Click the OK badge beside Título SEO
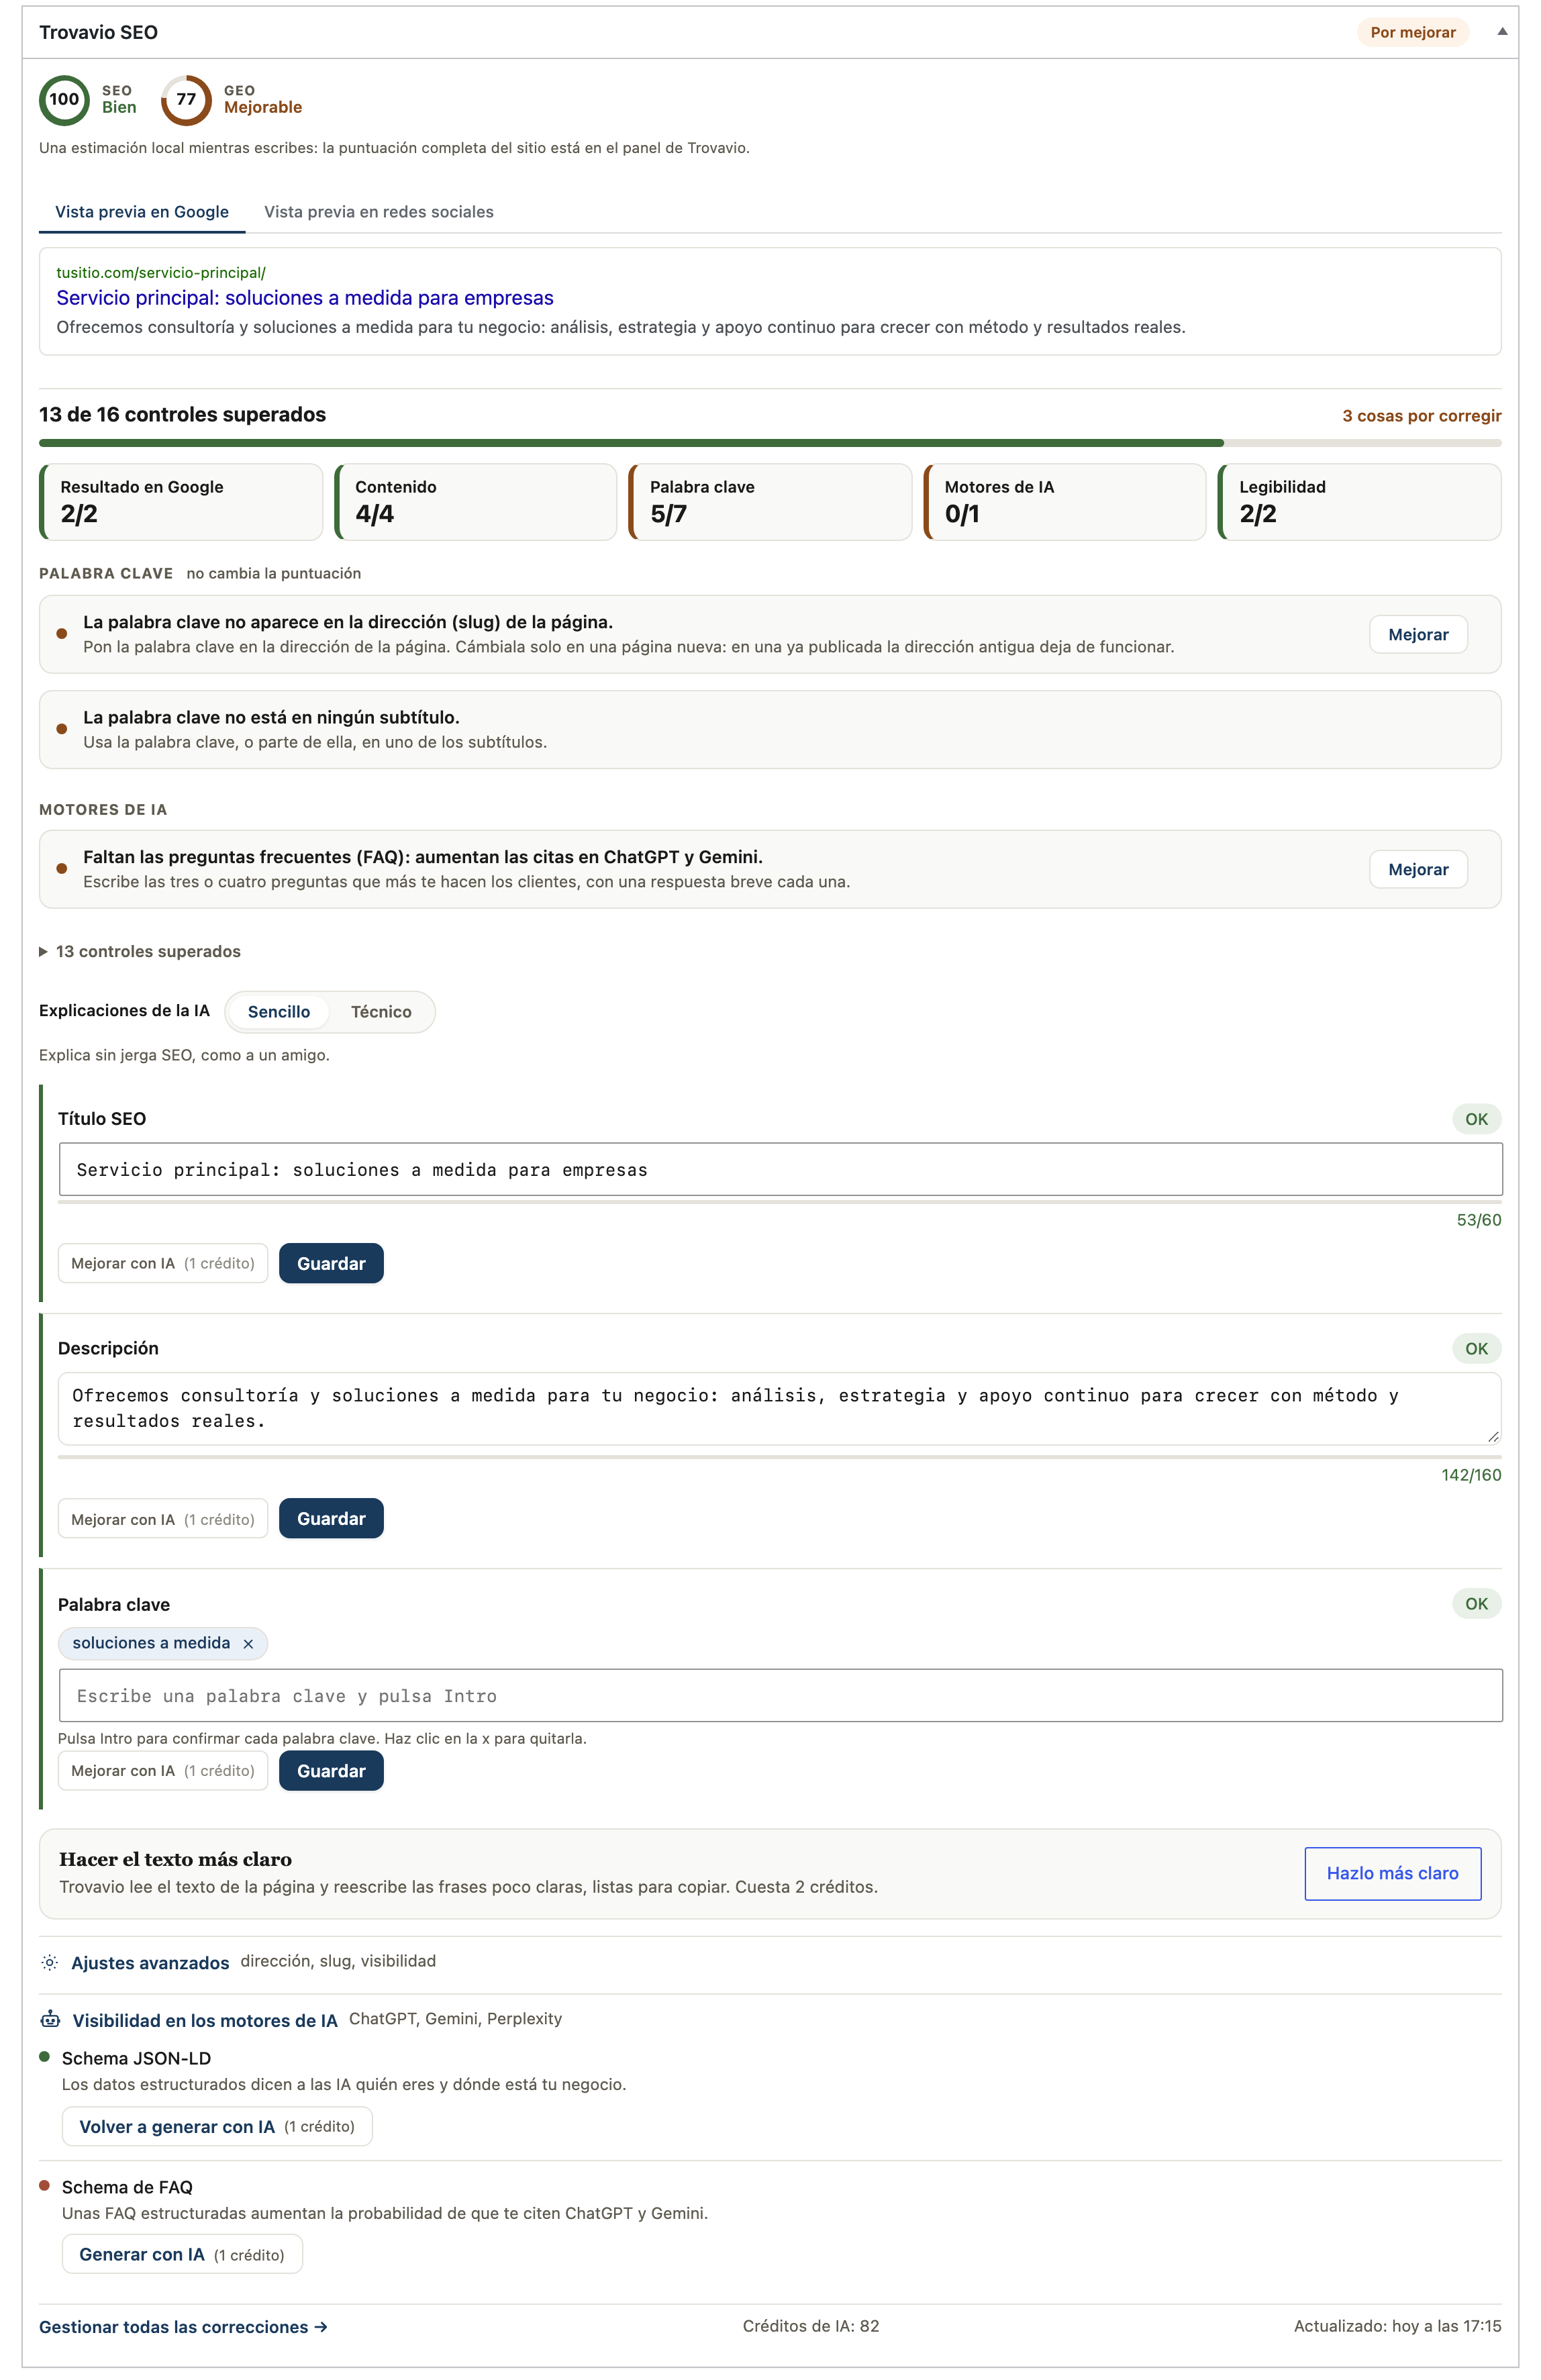1541x2380 pixels. tap(1476, 1119)
